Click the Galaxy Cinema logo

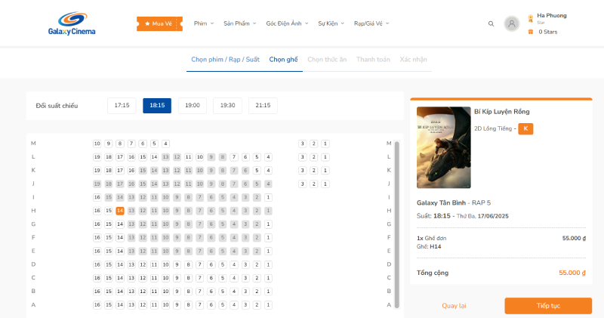coord(72,23)
